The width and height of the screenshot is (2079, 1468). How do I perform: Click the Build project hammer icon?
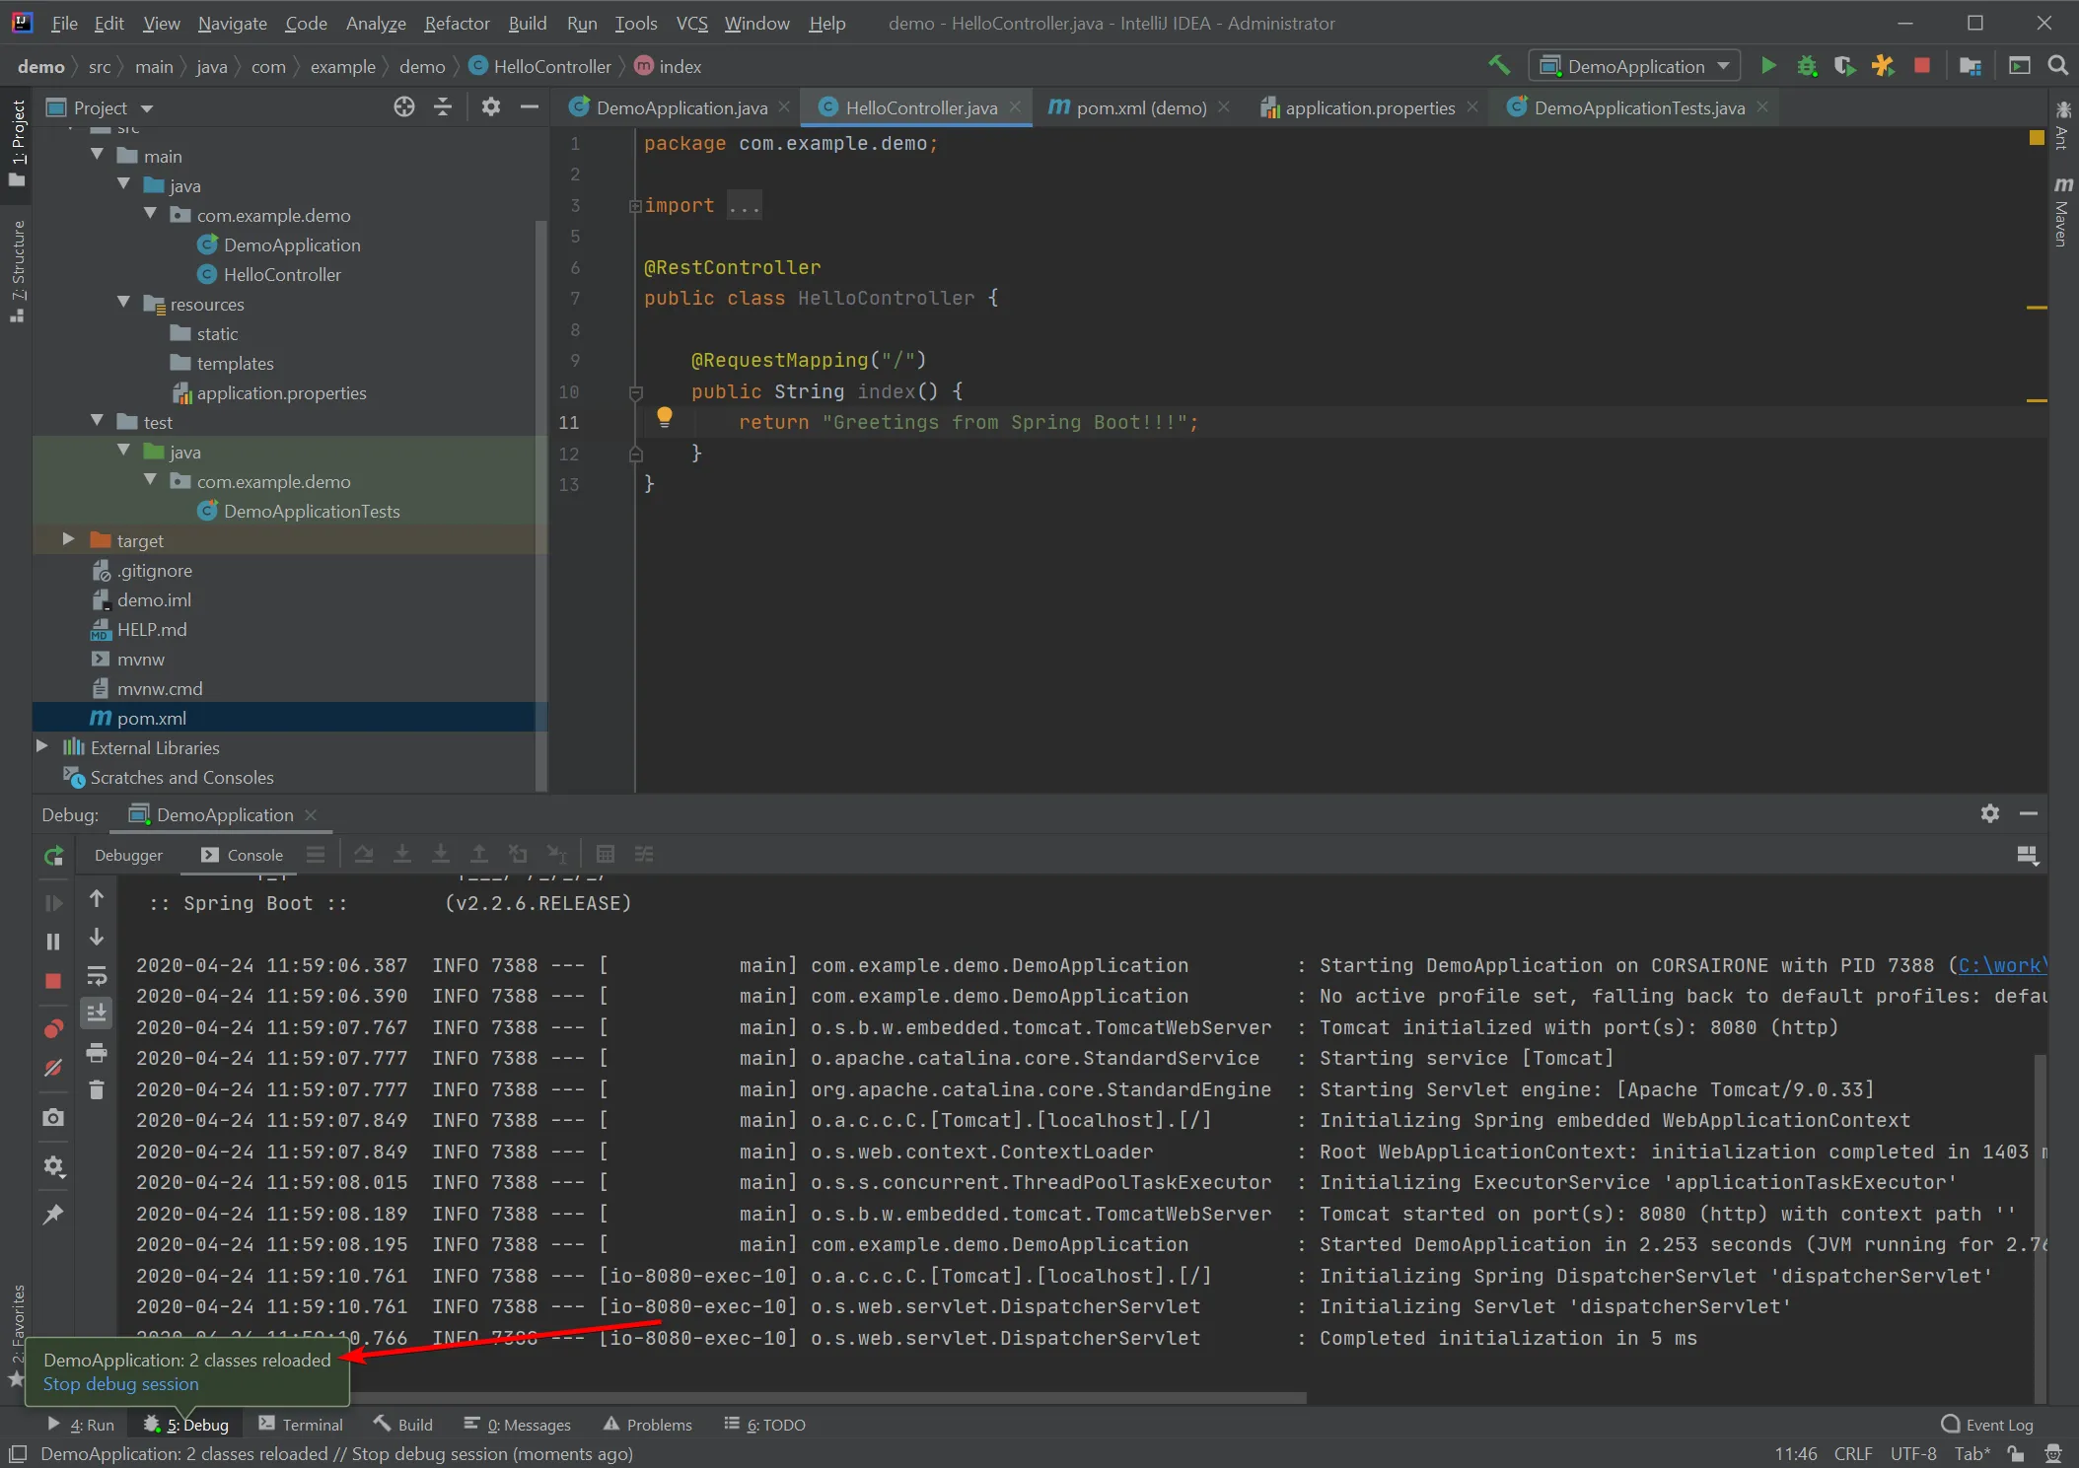[1499, 66]
